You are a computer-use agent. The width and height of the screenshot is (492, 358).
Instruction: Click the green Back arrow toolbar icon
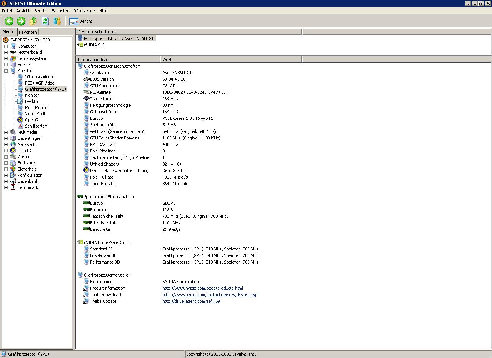pyautogui.click(x=9, y=21)
